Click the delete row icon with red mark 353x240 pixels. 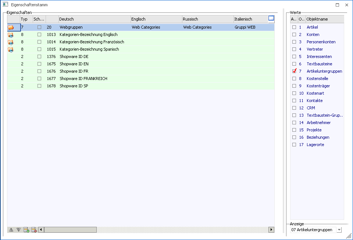(x=33, y=230)
